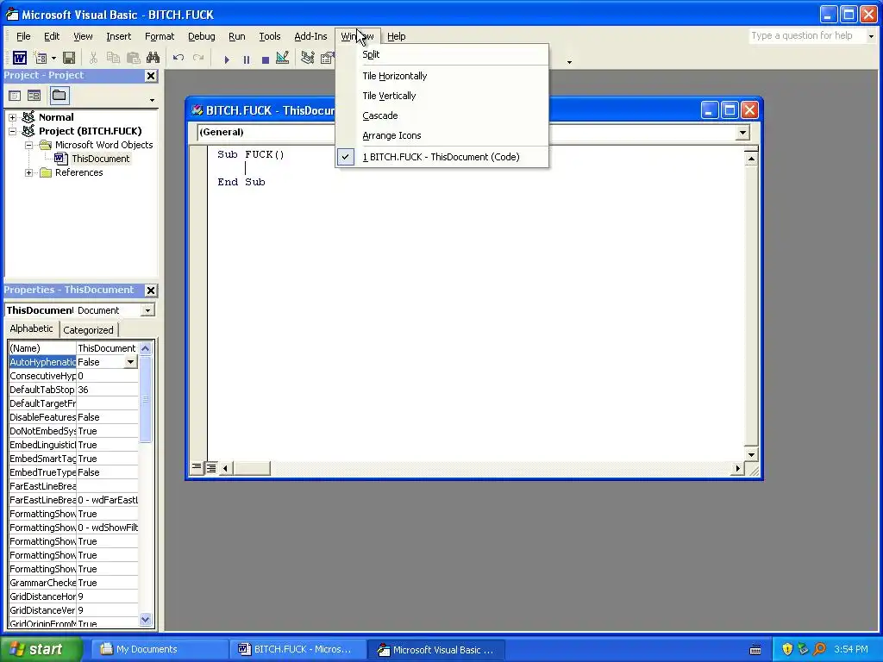Viewport: 883px width, 662px height.
Task: Click the Start button
Action: [x=41, y=649]
